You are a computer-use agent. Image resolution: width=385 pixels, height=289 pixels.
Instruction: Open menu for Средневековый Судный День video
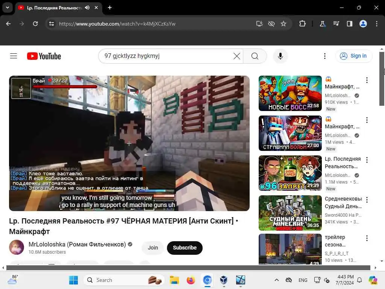(x=367, y=199)
